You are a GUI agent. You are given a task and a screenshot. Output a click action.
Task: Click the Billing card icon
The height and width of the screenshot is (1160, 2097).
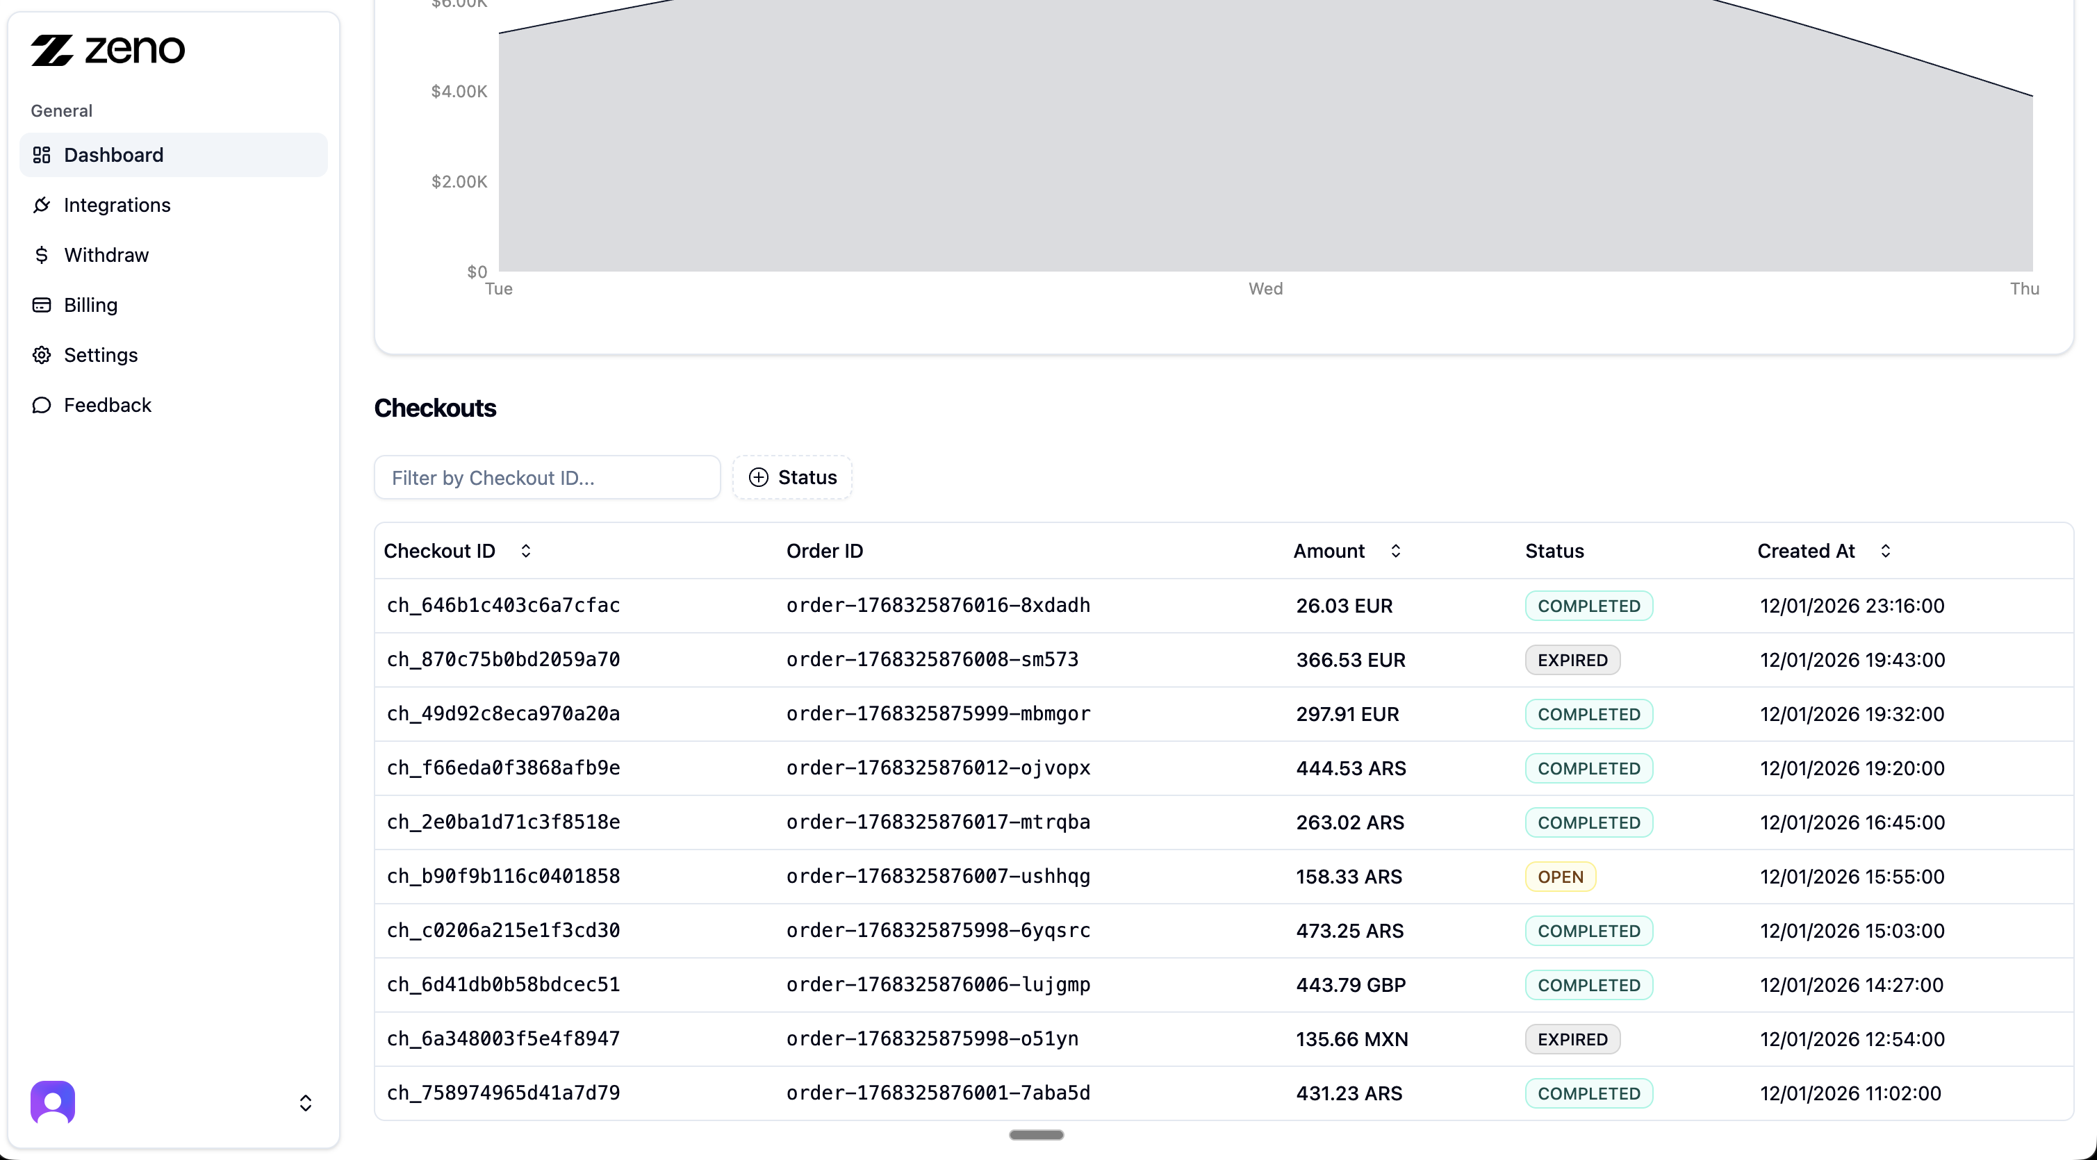point(42,305)
